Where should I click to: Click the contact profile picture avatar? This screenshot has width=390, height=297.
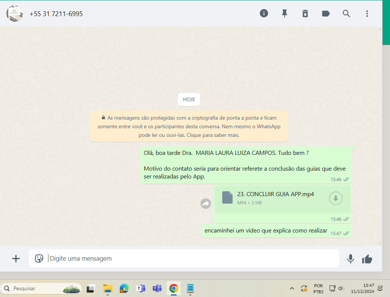(14, 13)
